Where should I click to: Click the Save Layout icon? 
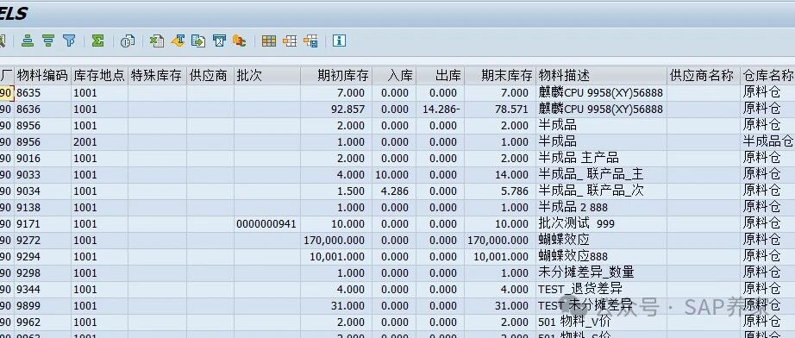(x=310, y=41)
